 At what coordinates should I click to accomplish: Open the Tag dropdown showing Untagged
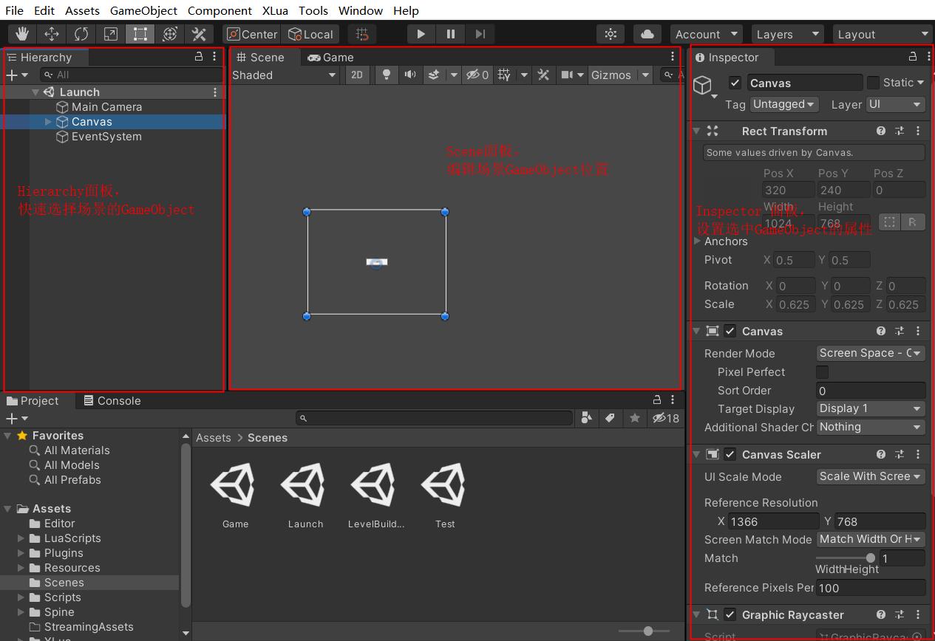point(783,104)
